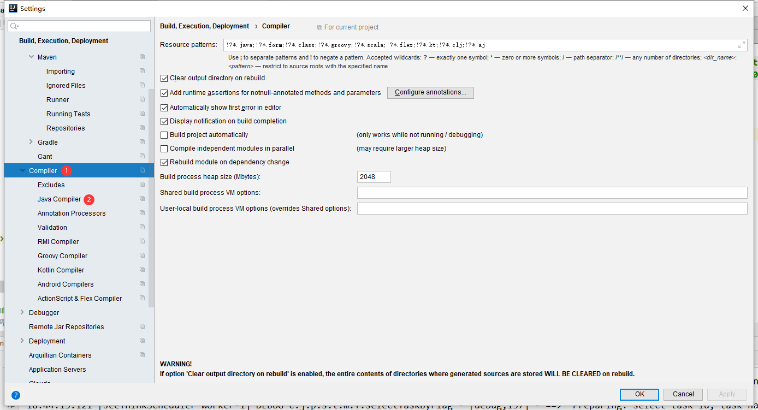Click the project-level icon beside ActionScript & Flex Compiler

142,298
